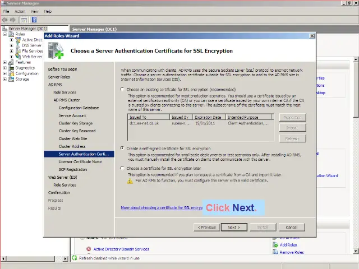Image resolution: width=359 pixels, height=269 pixels.
Task: Open the View menu
Action: coord(35,11)
